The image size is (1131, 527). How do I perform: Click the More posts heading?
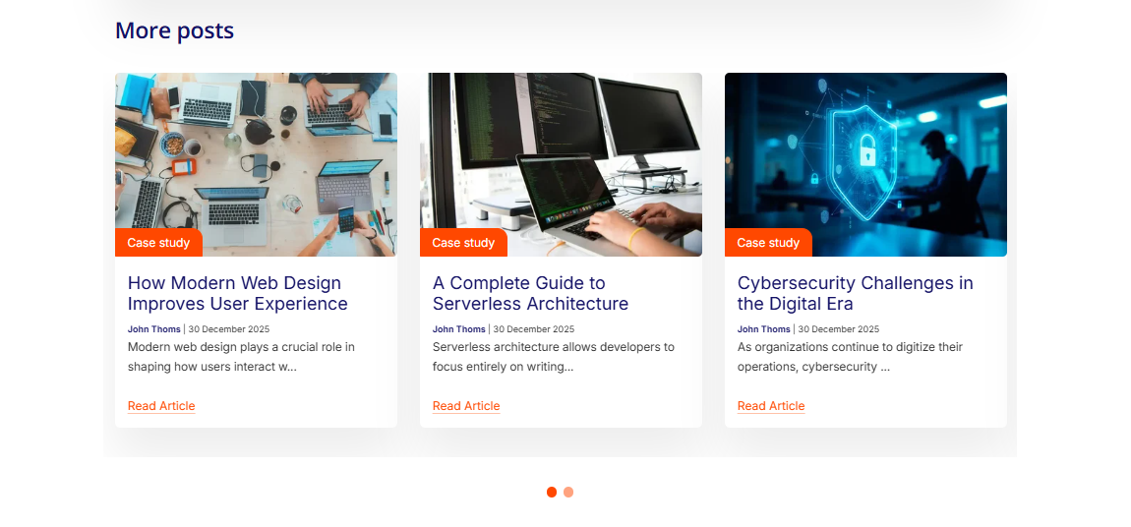pos(174,31)
